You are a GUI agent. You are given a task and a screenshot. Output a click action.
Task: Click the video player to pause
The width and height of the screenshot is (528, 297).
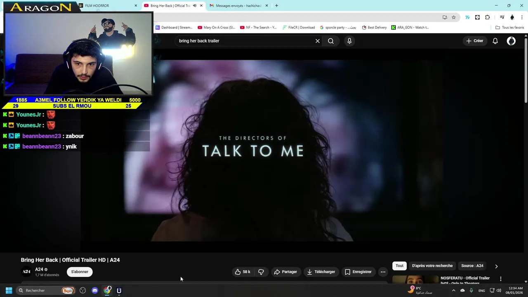click(262, 151)
